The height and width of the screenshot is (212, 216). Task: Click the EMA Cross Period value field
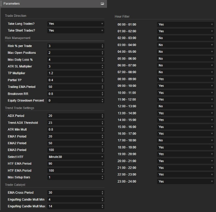(76, 193)
